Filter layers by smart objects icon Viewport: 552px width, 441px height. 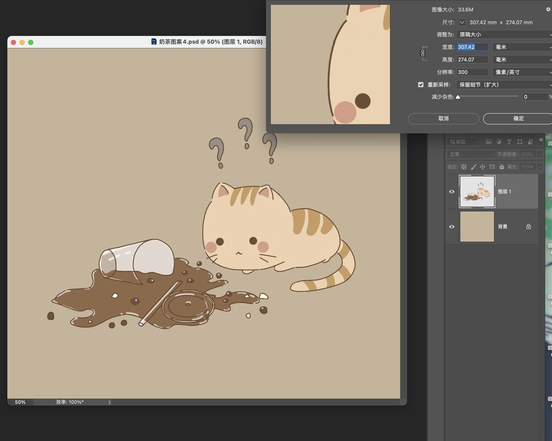(530, 142)
